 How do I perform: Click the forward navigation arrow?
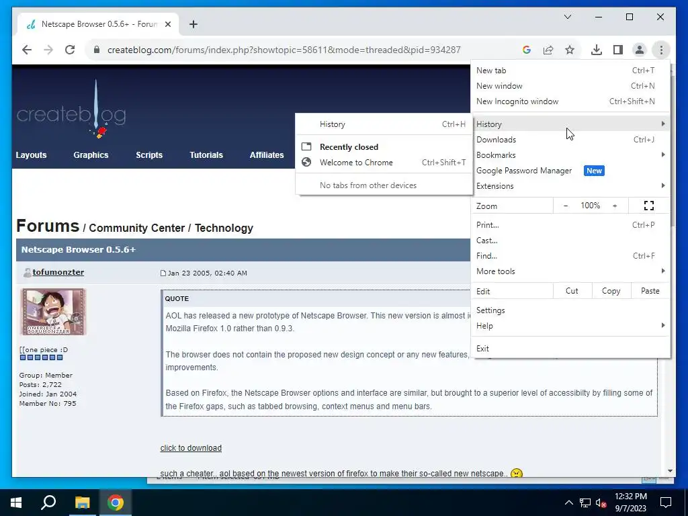[x=48, y=50]
